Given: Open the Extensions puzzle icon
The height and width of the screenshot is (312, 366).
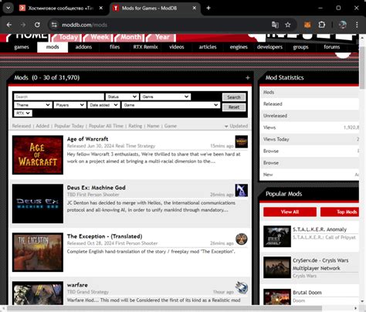Looking at the screenshot, I should click(322, 25).
